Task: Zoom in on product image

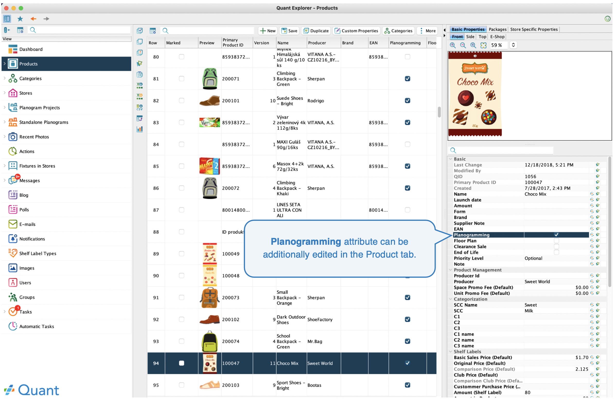Action: [x=453, y=45]
